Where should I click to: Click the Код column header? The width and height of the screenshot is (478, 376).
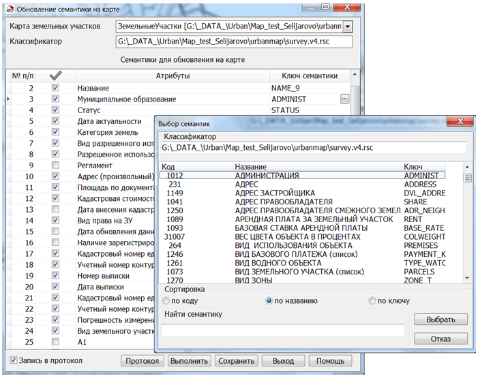point(169,167)
